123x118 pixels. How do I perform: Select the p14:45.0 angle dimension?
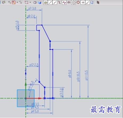pyautogui.click(x=31, y=86)
